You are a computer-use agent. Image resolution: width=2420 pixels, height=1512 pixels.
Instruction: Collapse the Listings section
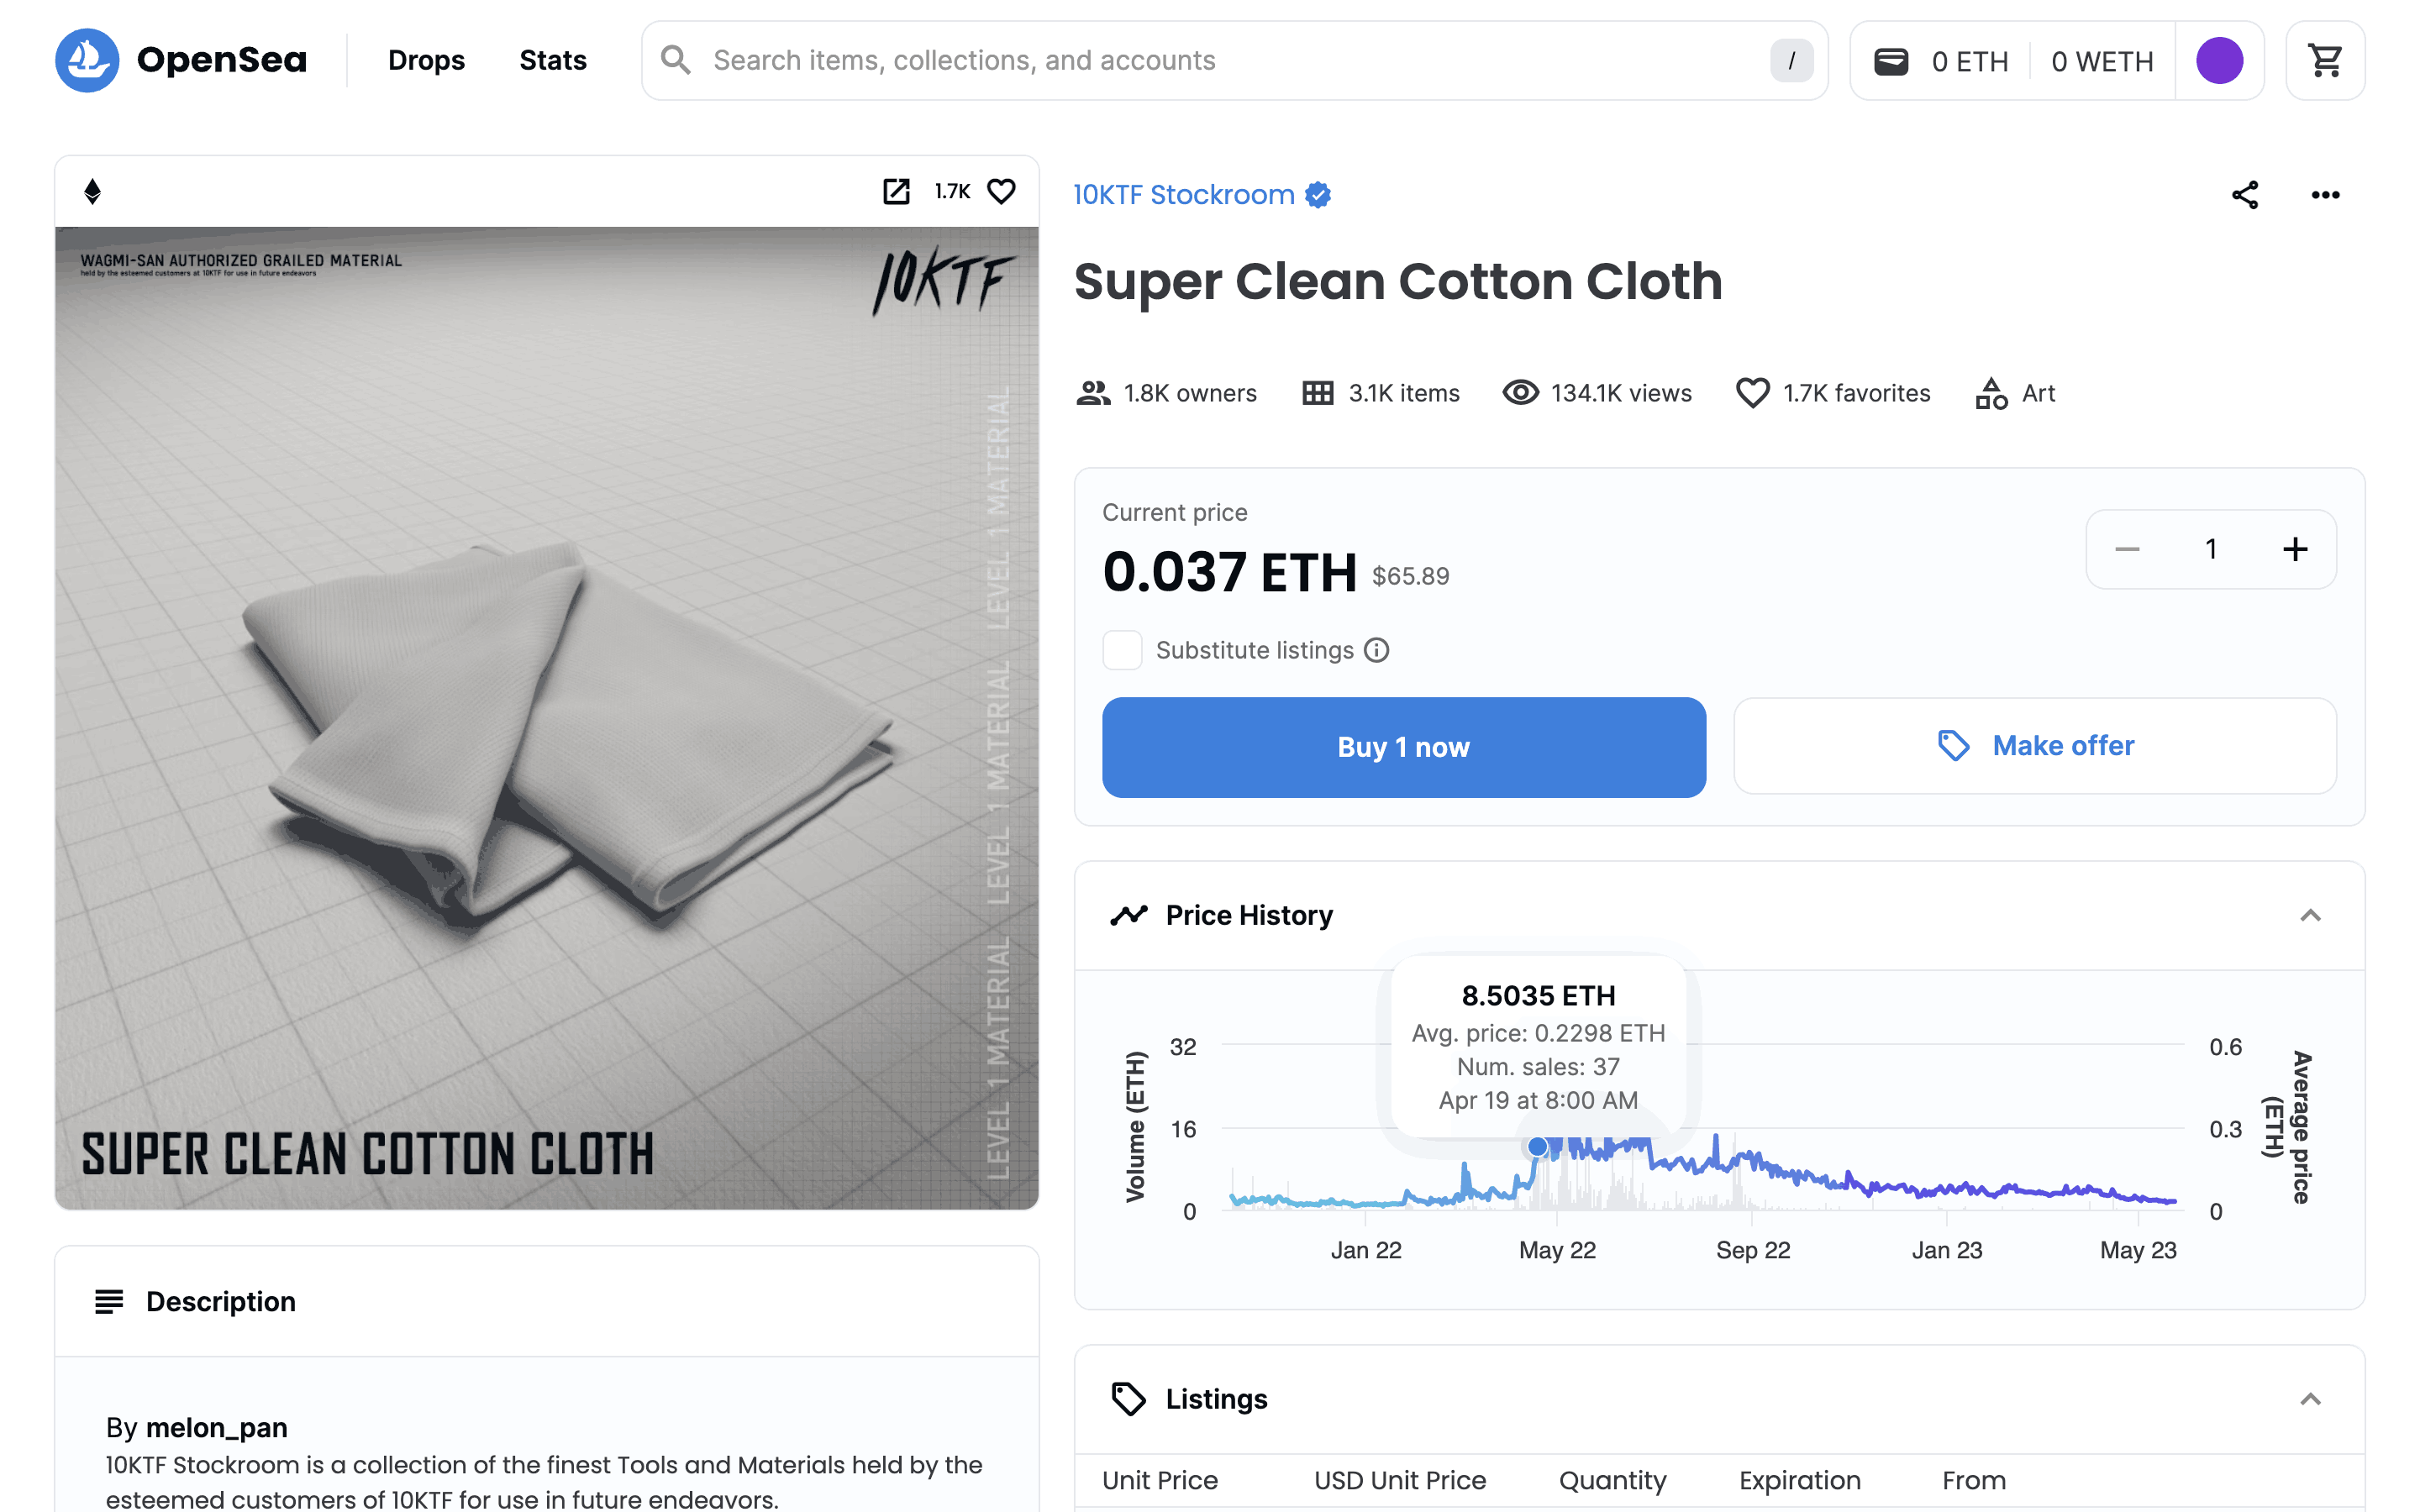click(2310, 1399)
